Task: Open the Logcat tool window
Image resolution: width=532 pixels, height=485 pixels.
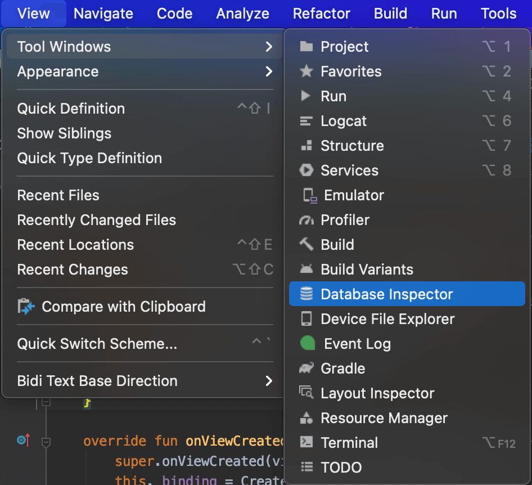Action: [x=407, y=121]
